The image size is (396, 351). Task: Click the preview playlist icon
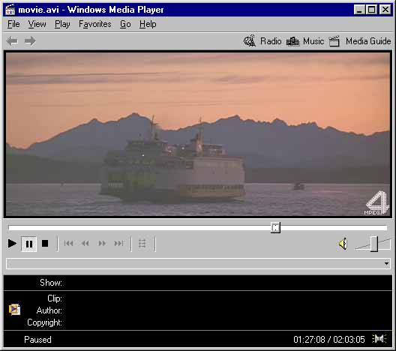click(x=142, y=244)
